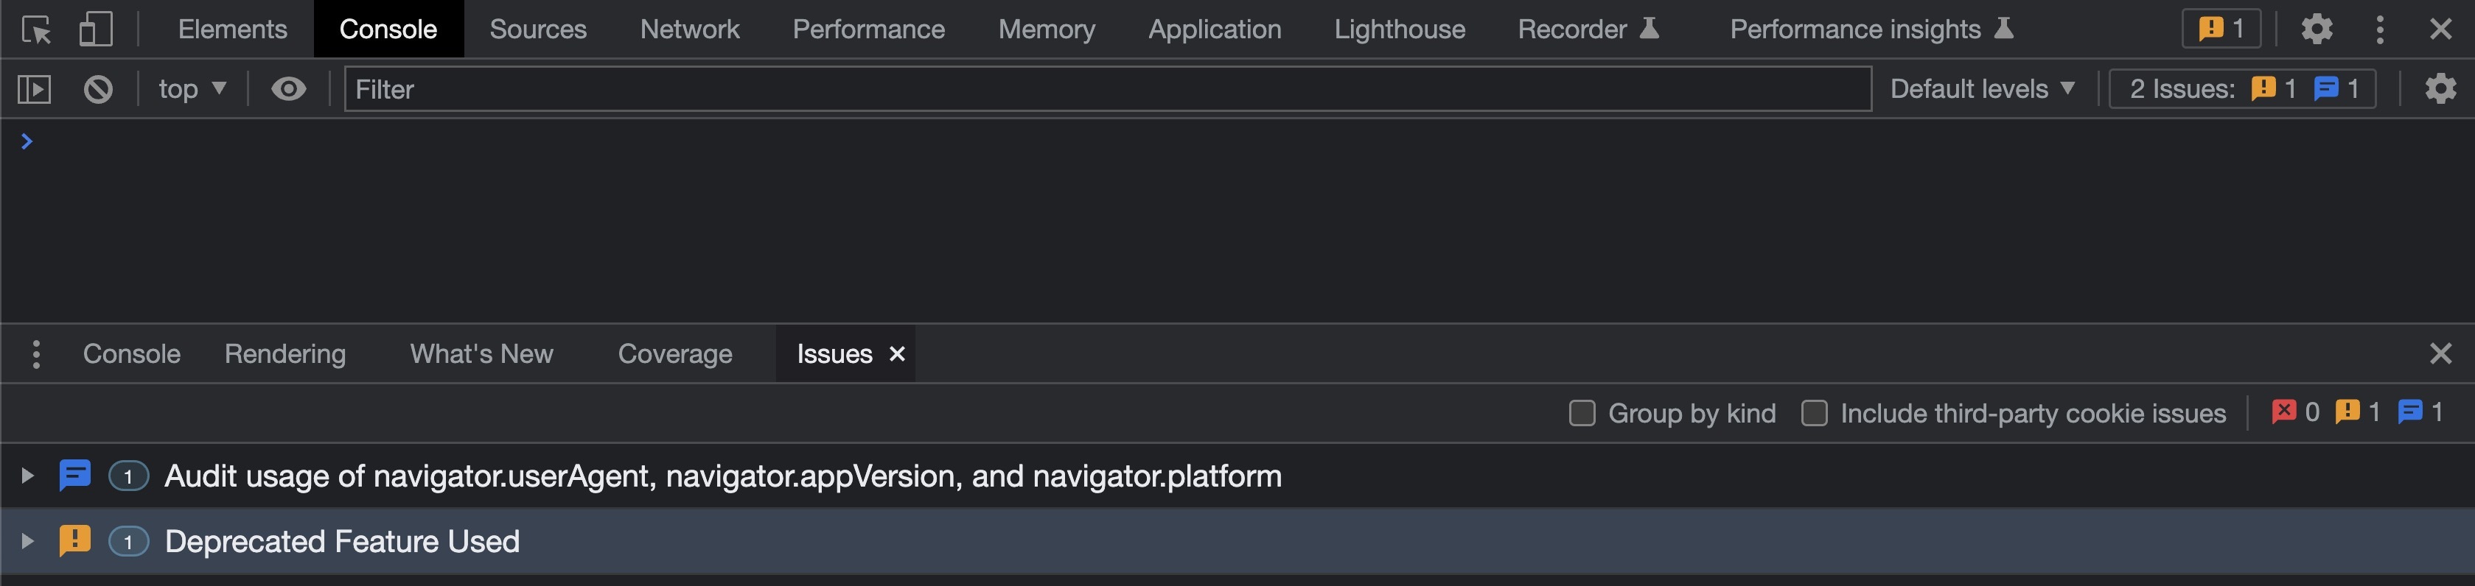This screenshot has width=2475, height=586.
Task: Open the Coverage drawer tab
Action: pyautogui.click(x=674, y=354)
